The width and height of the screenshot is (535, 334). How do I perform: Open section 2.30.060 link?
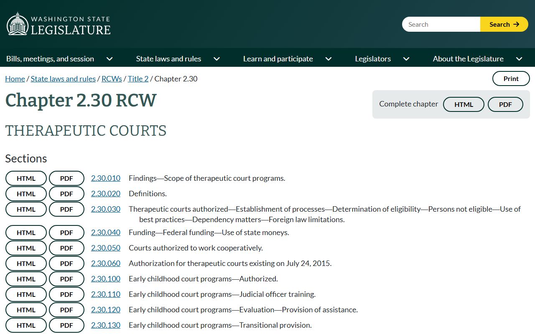(106, 263)
